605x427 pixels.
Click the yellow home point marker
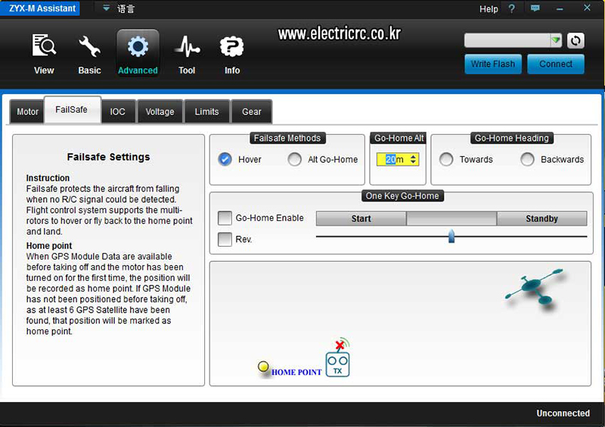click(x=263, y=366)
